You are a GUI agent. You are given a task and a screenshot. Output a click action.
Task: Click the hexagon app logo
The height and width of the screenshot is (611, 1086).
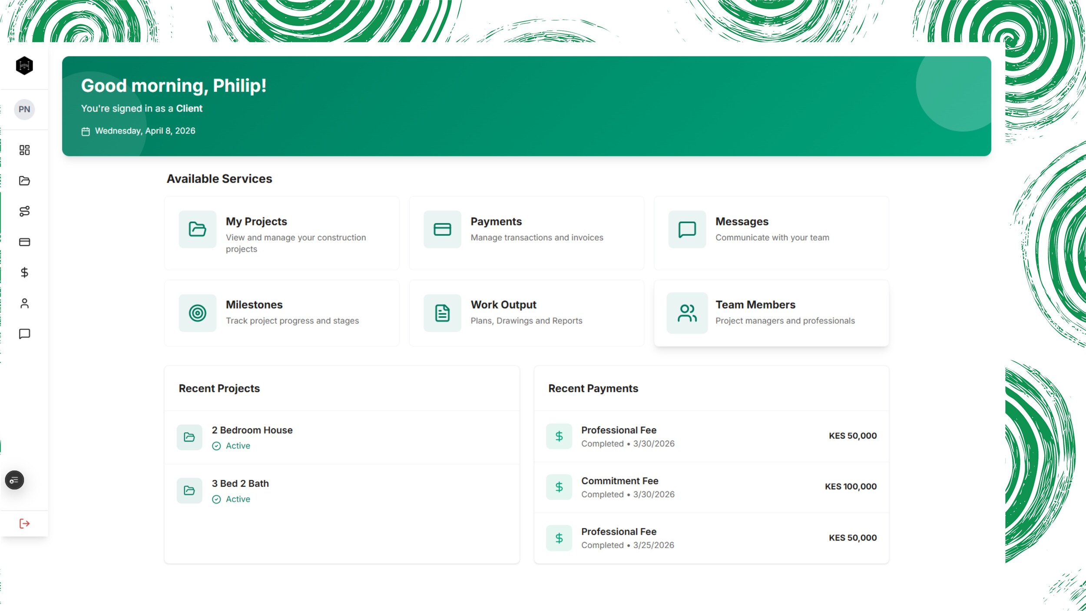tap(24, 66)
